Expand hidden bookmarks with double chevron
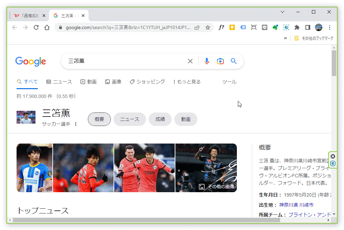Image resolution: width=344 pixels, height=230 pixels. click(x=285, y=38)
